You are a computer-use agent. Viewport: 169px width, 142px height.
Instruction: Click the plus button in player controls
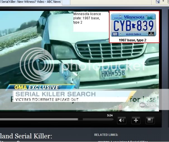[136, 120]
